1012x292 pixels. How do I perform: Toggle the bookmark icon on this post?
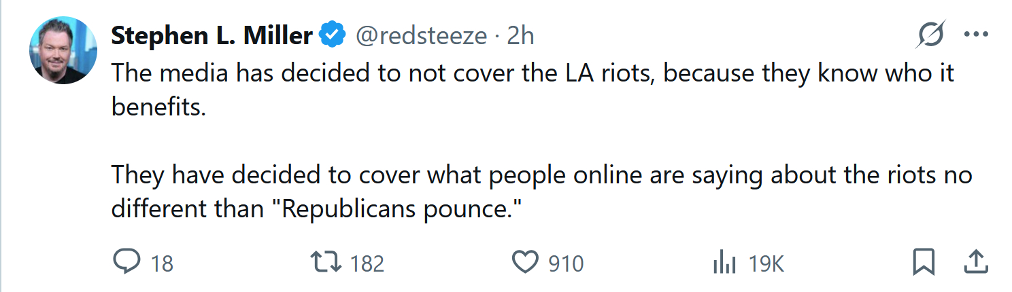point(924,262)
